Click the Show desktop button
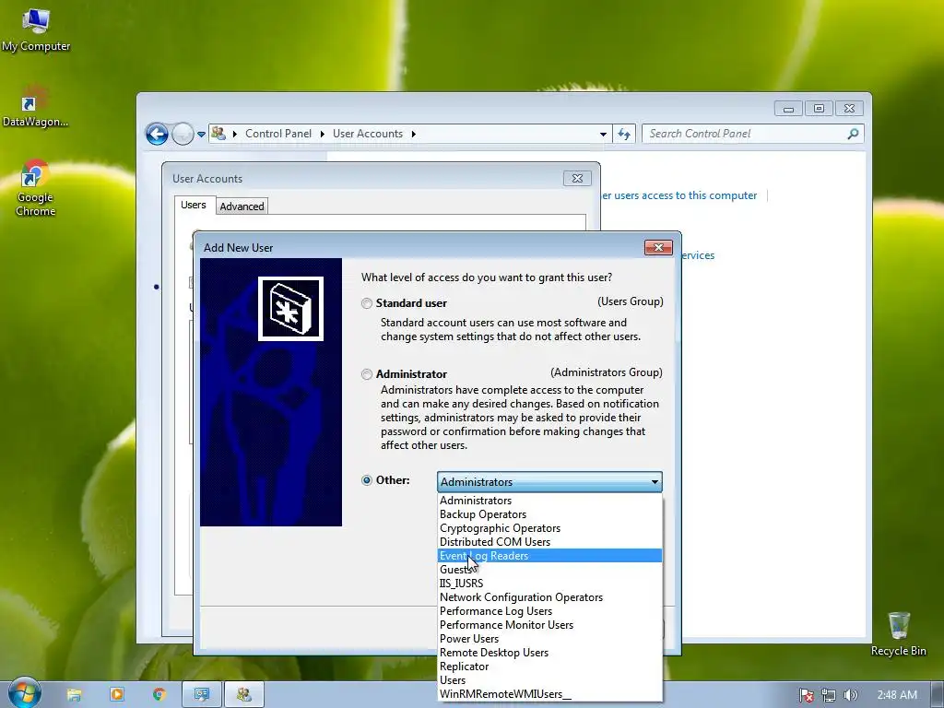This screenshot has width=944, height=708. point(937,695)
